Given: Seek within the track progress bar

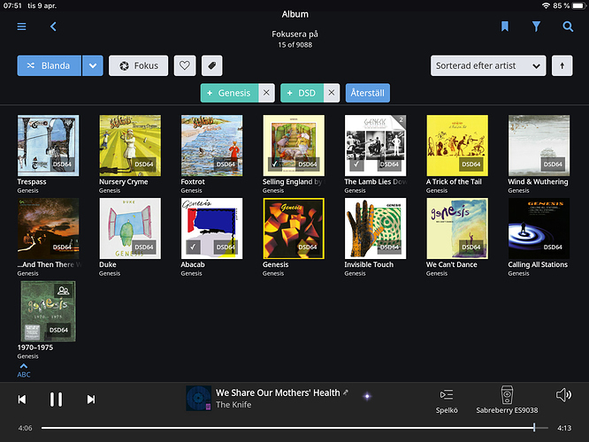Looking at the screenshot, I should point(294,428).
